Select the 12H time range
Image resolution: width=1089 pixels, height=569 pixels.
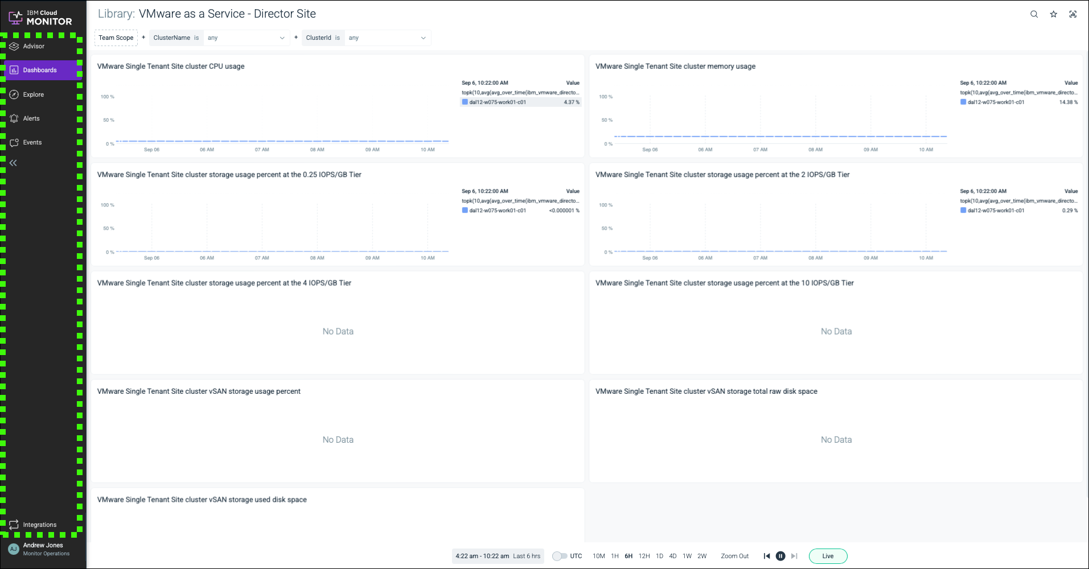tap(644, 556)
